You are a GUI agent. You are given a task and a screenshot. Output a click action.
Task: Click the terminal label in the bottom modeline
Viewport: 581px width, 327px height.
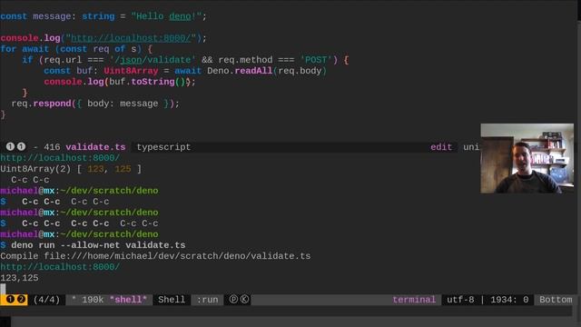[414, 300]
